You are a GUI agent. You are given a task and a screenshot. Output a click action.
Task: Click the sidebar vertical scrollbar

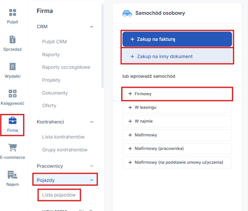102,46
